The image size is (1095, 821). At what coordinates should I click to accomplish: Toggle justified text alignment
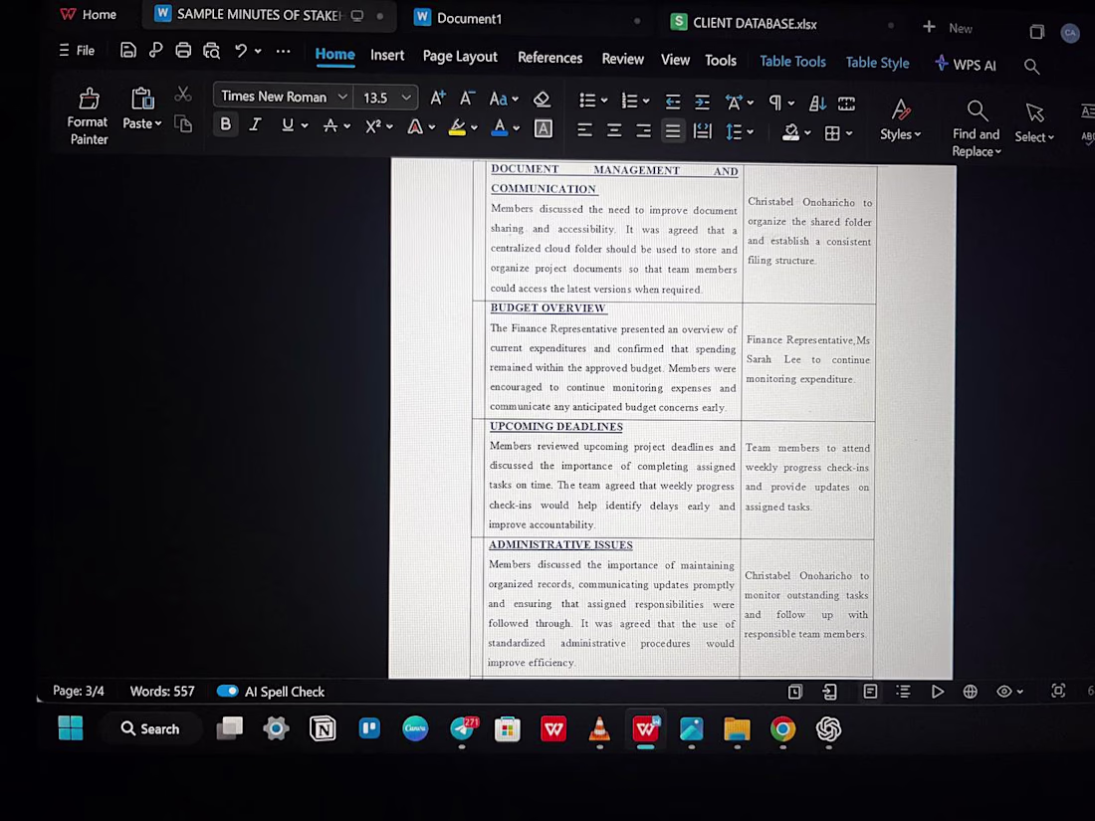click(673, 130)
